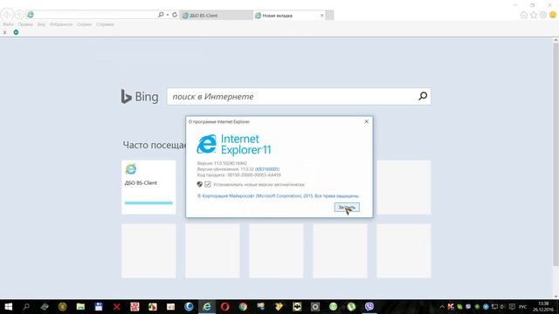Open the Справка menu
The width and height of the screenshot is (559, 314).
(x=105, y=24)
